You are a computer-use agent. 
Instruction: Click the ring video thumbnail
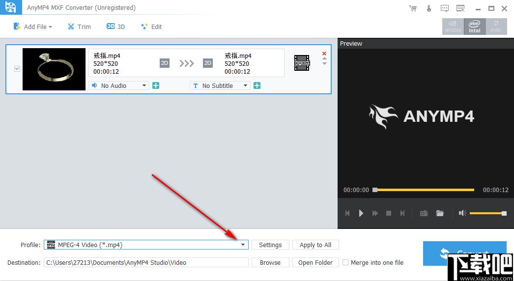pyautogui.click(x=54, y=69)
